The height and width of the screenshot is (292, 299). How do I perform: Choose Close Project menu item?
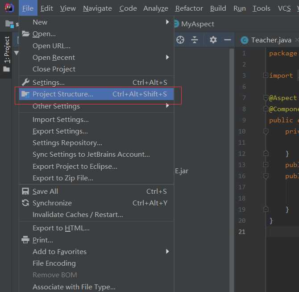(96, 69)
